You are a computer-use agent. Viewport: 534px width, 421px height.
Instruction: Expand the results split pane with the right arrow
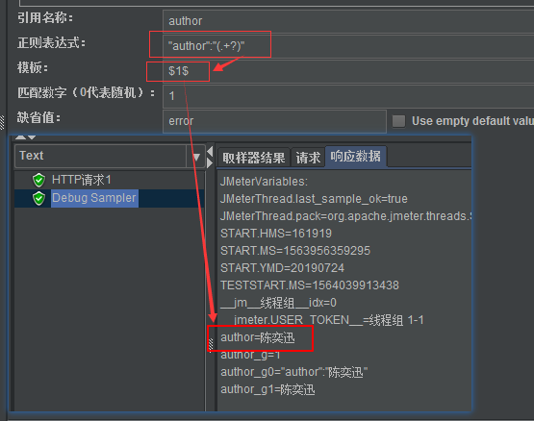point(210,163)
